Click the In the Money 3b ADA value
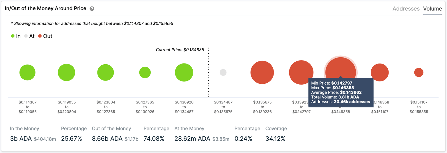447x153 pixels. (x=20, y=139)
